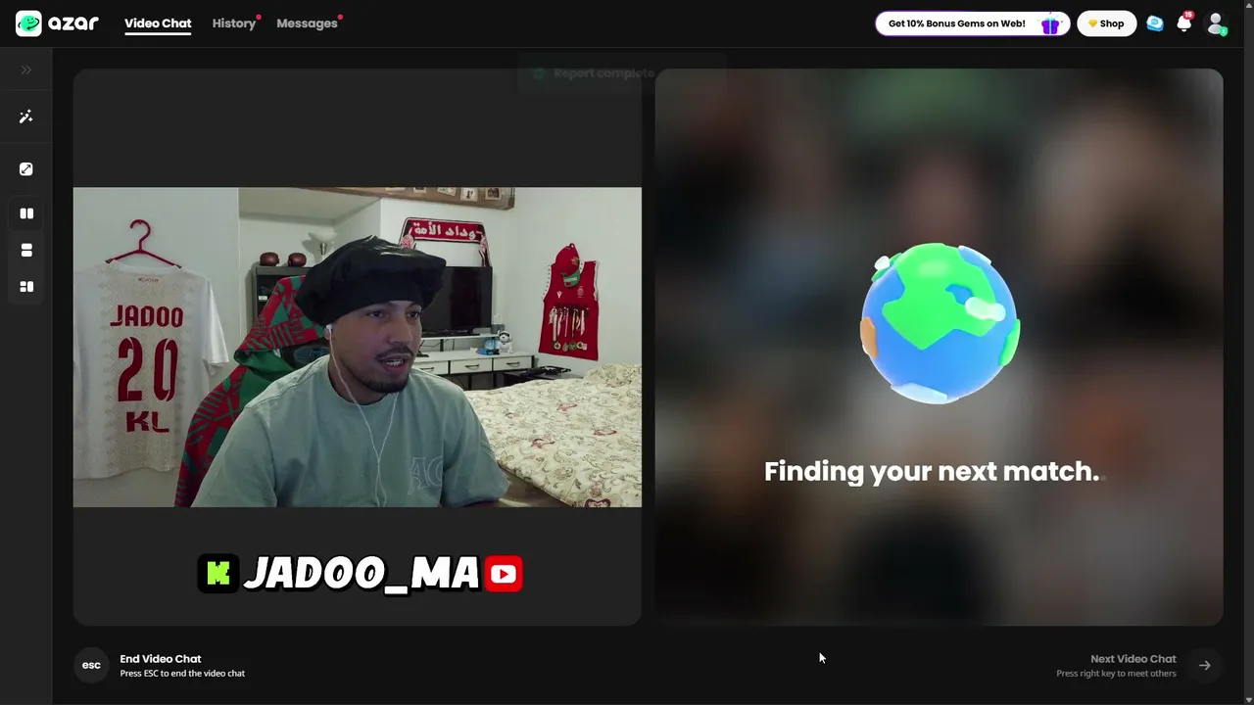
Task: Open the gem Shop
Action: (1106, 23)
